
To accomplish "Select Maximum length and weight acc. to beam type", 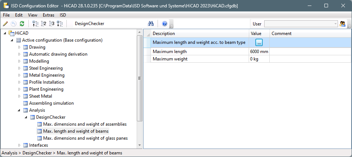I will click(199, 42).
